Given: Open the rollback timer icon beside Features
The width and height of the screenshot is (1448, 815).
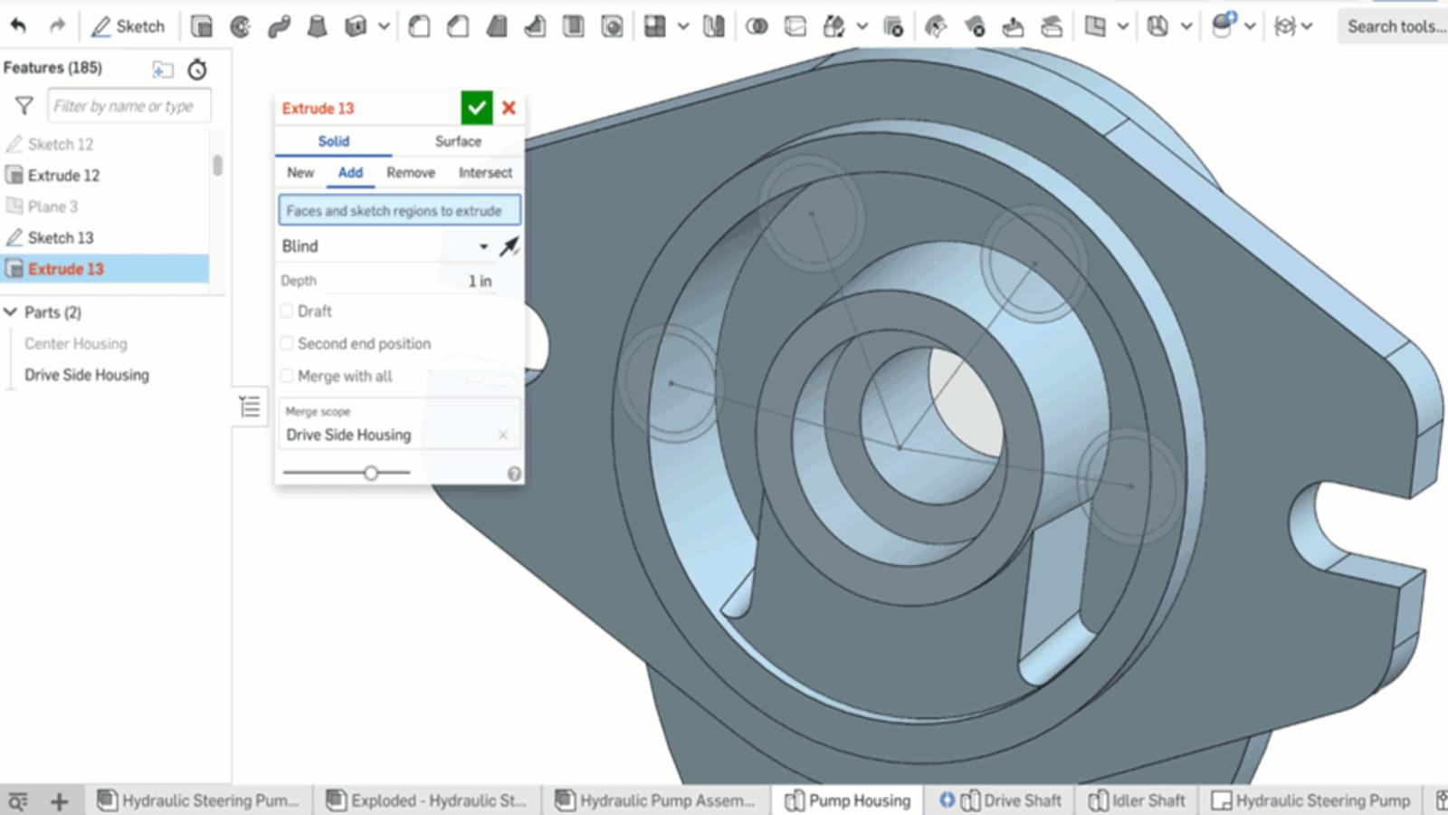Looking at the screenshot, I should click(x=197, y=69).
